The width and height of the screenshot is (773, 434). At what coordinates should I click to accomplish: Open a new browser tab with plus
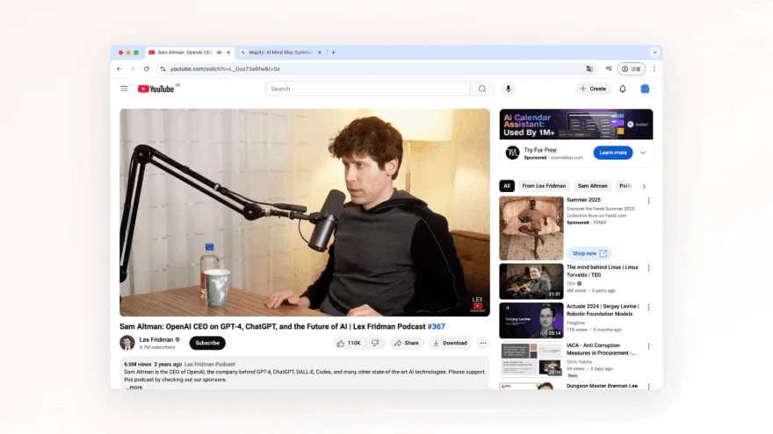pyautogui.click(x=333, y=53)
